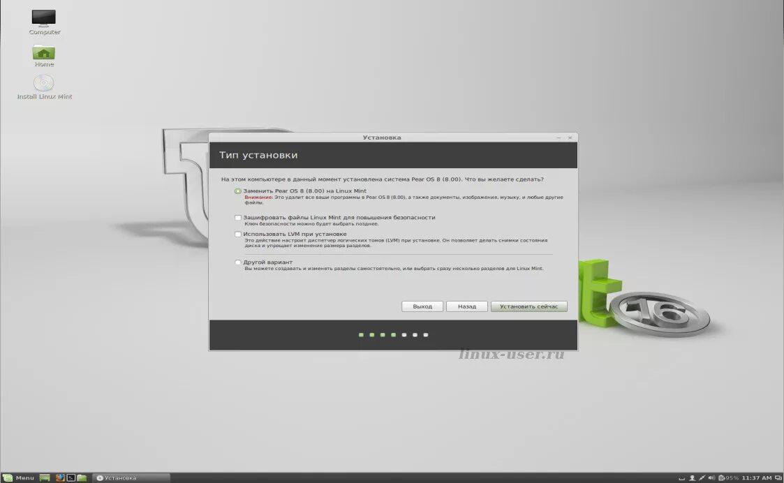
Task: Open the battery 95% power indicator
Action: click(x=729, y=478)
